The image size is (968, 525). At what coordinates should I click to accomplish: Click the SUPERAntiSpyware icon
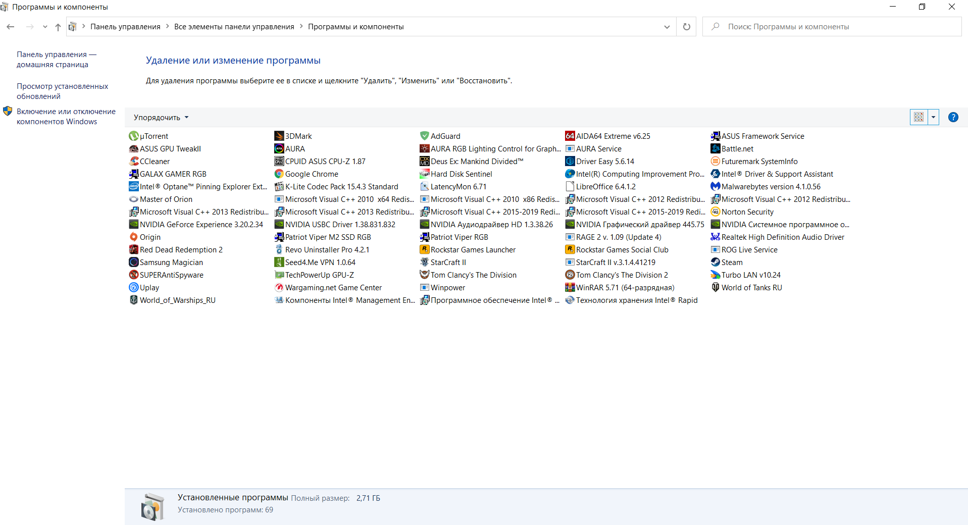point(134,275)
